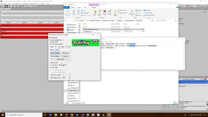This screenshot has height=117, width=208.
Task: Switch to the Share tab in Explorer
Action: [79, 7]
